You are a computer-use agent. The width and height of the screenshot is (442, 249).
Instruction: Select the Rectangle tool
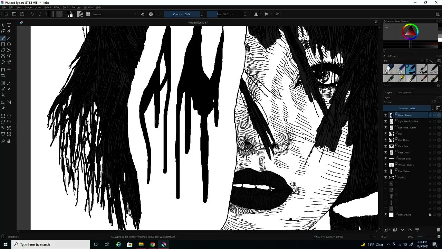click(x=3, y=44)
